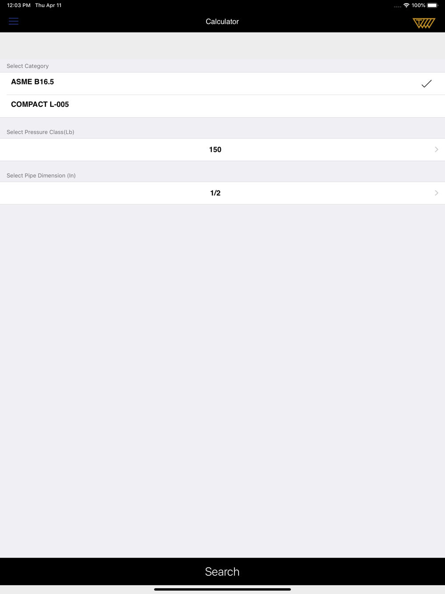Select the COMPACT L-005 category
This screenshot has width=445, height=594.
(x=222, y=106)
